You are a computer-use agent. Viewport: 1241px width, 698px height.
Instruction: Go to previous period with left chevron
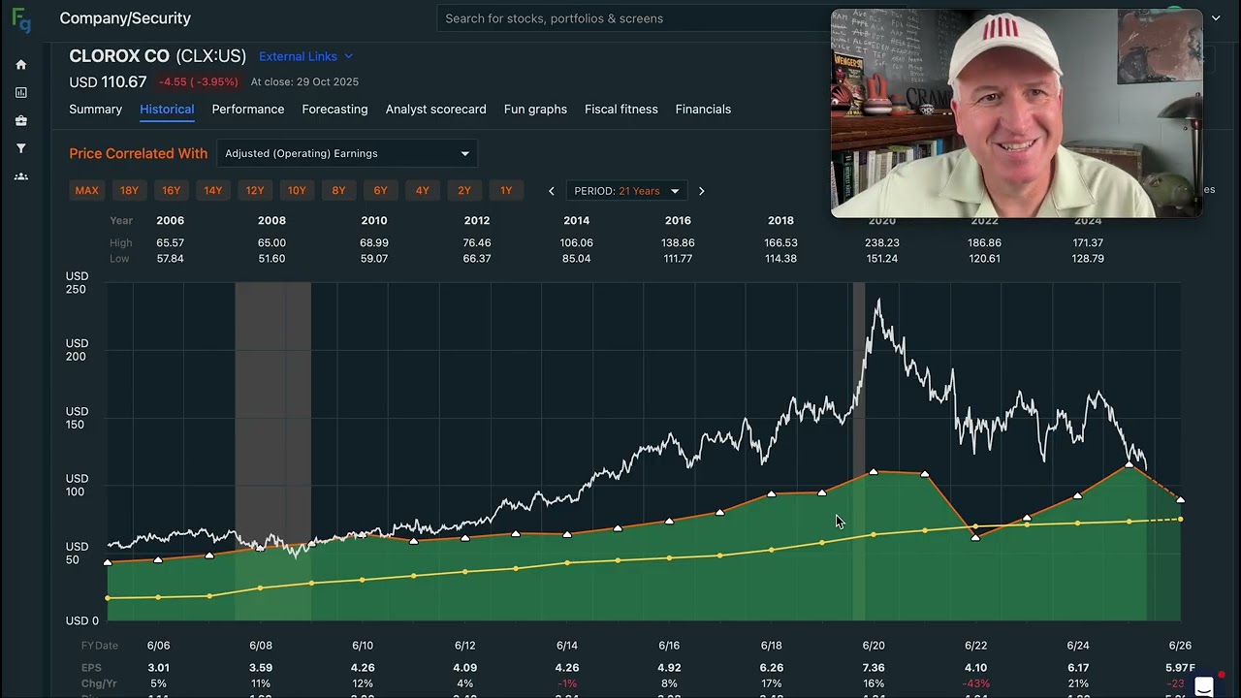552,191
